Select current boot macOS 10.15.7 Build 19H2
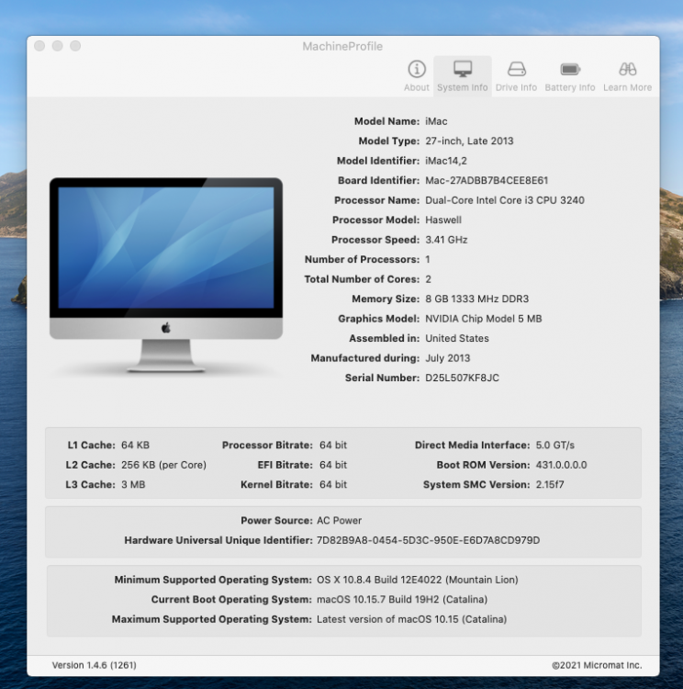Screen dimensions: 683x689 (x=402, y=600)
